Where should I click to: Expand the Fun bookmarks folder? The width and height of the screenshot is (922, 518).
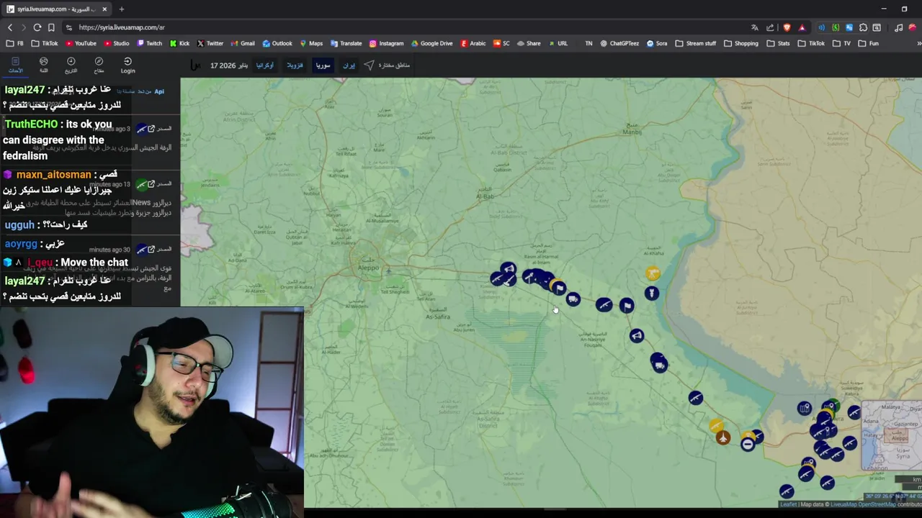pos(868,43)
